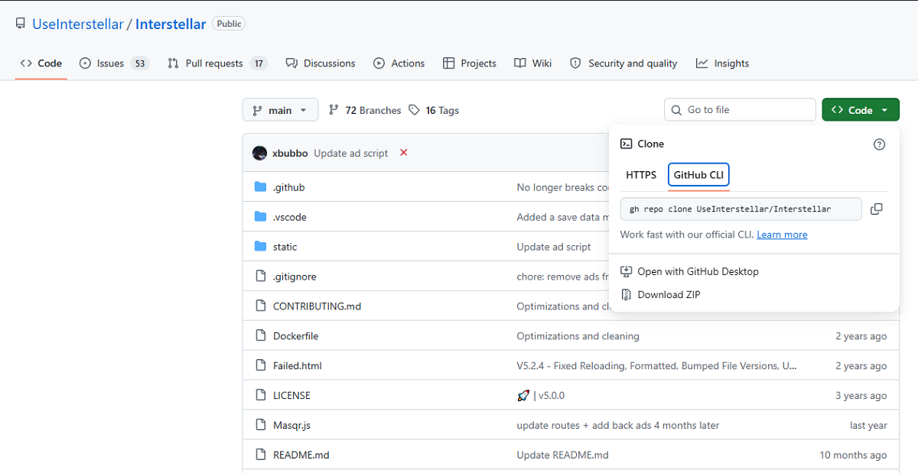Open the LICENSE file
The image size is (918, 473).
(x=291, y=396)
